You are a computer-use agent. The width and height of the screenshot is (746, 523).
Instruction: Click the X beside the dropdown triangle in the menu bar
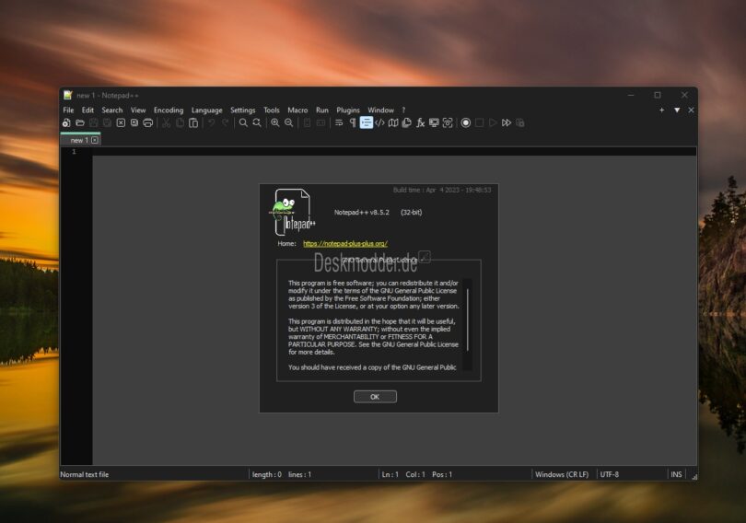(691, 110)
